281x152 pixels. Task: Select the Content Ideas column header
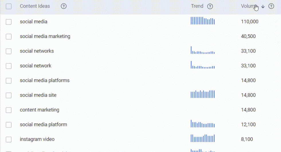point(35,6)
